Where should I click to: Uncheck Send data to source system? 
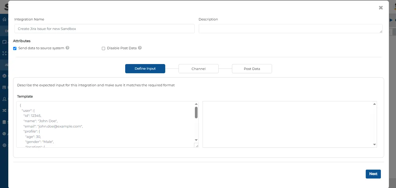point(15,48)
